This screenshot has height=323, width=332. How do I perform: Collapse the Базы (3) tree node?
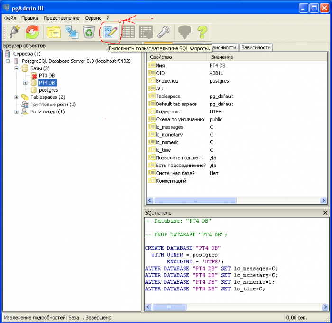pos(17,68)
